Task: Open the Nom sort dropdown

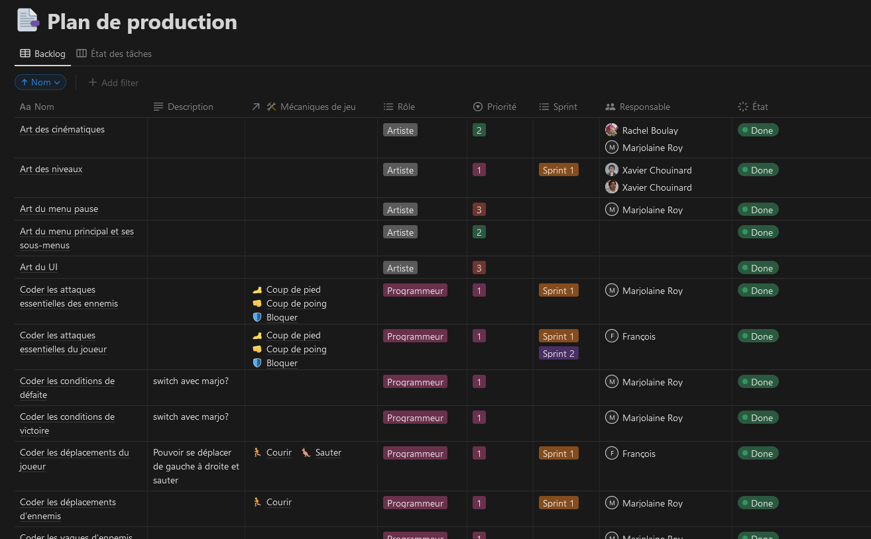Action: 40,82
